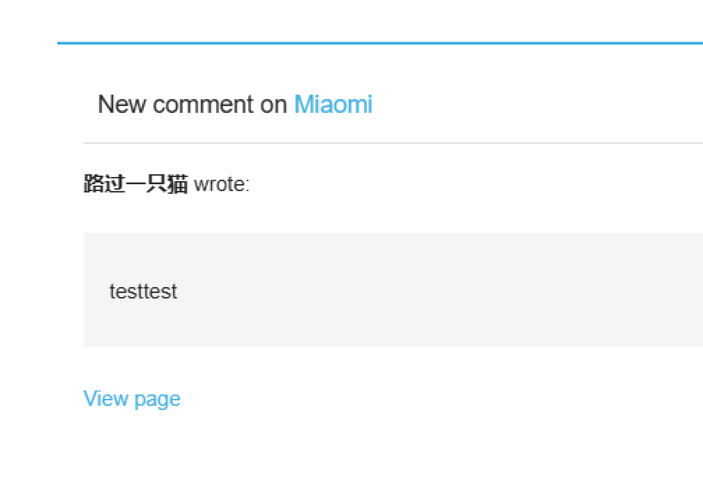This screenshot has width=703, height=495.
Task: Click the 过 character in the commenter name
Action: (x=115, y=184)
